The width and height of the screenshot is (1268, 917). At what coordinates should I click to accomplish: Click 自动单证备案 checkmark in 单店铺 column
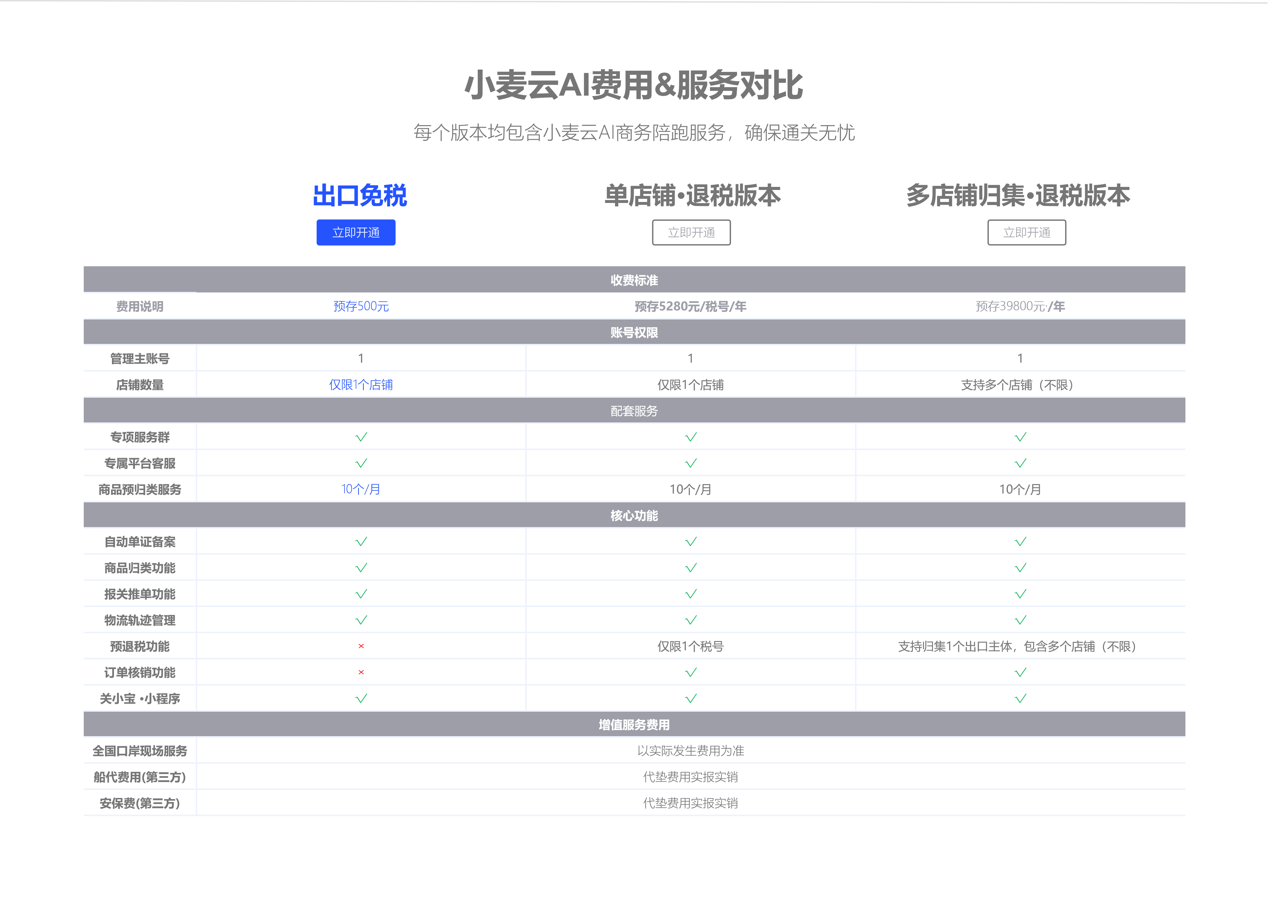pos(691,541)
